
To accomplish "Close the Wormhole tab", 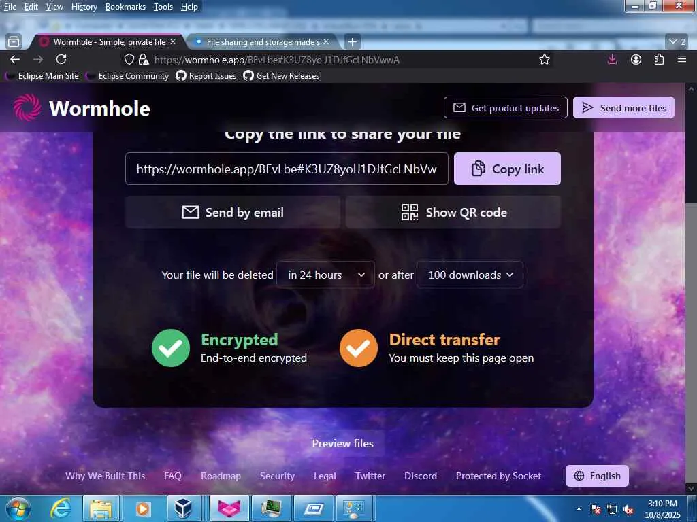I will [x=173, y=41].
